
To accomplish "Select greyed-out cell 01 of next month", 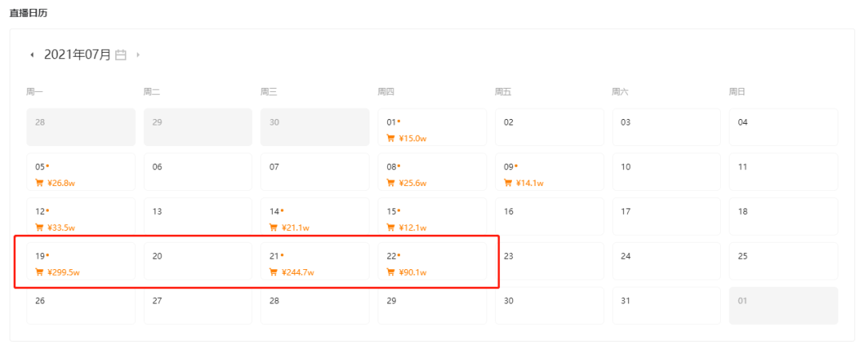I will coord(783,306).
